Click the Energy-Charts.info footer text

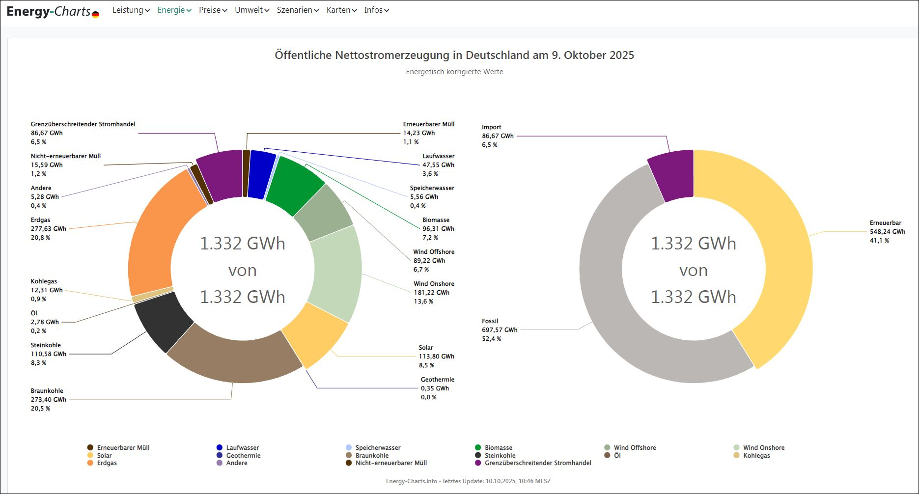411,481
